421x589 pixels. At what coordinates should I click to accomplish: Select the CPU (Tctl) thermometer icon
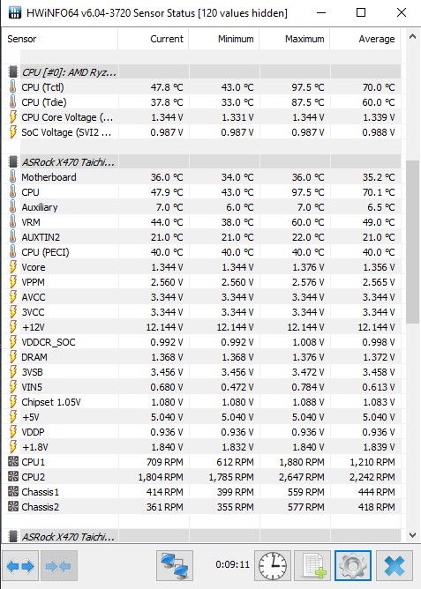pyautogui.click(x=12, y=87)
